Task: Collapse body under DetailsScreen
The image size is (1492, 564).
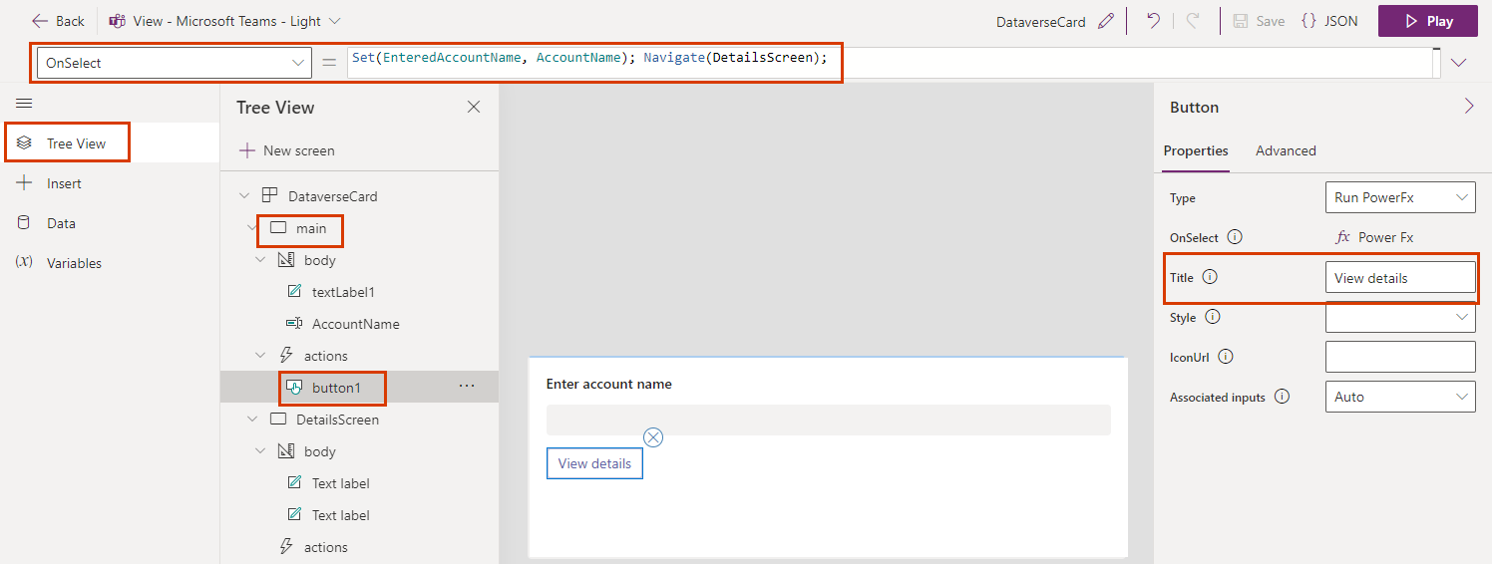Action: (x=260, y=451)
